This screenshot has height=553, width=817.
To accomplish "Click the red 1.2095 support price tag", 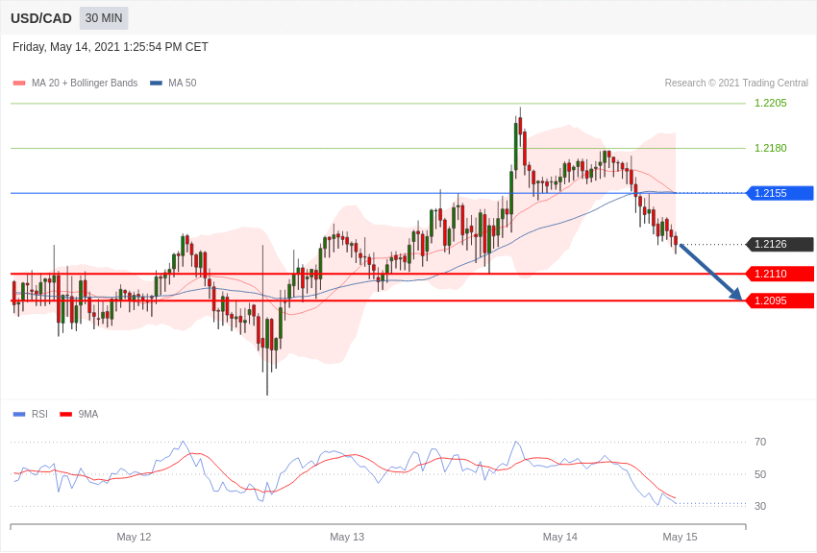I will [x=780, y=301].
